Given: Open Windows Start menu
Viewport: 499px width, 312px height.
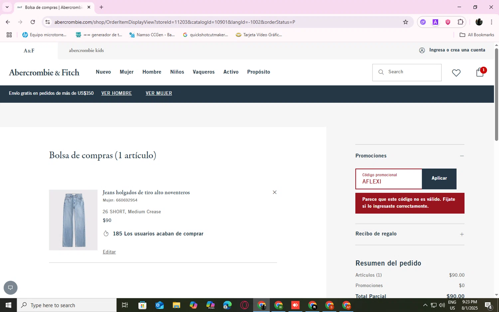Looking at the screenshot, I should [8, 305].
